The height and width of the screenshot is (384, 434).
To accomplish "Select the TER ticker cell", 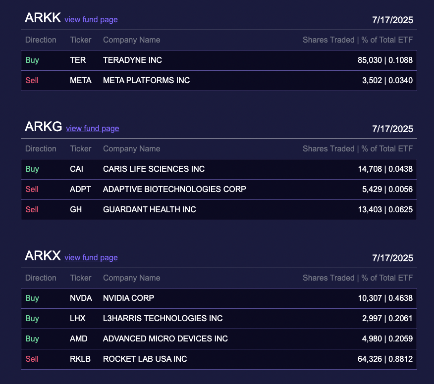I will pyautogui.click(x=78, y=60).
